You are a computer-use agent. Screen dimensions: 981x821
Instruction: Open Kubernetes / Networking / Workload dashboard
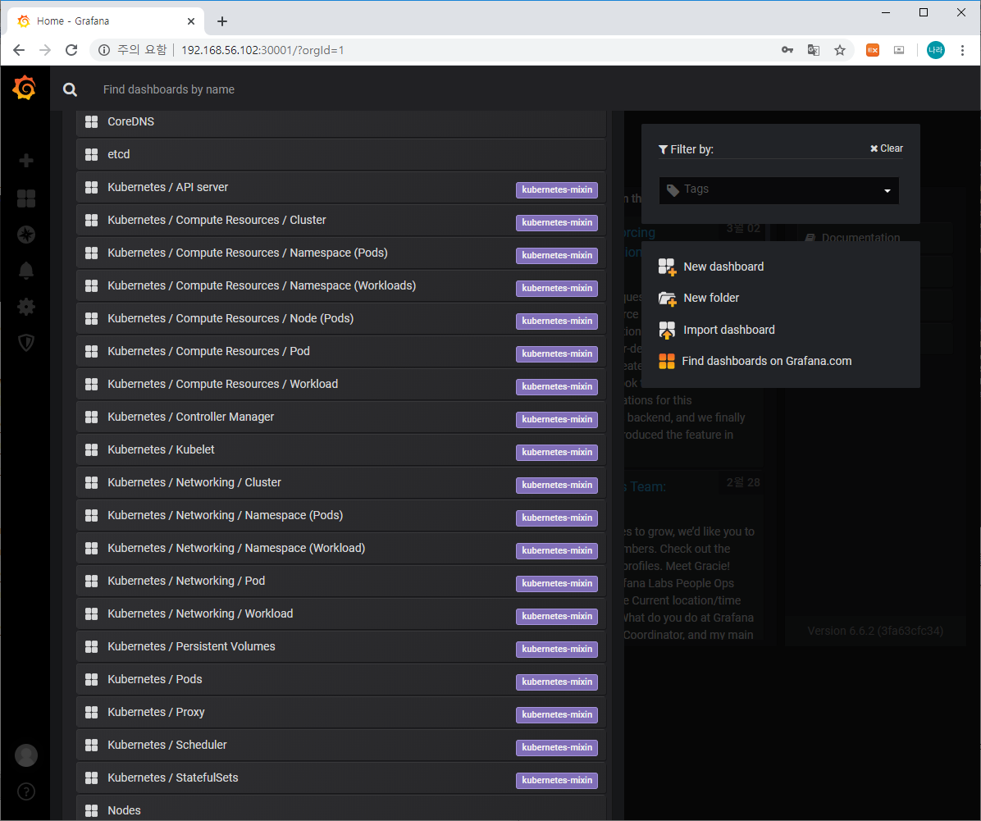pos(341,613)
